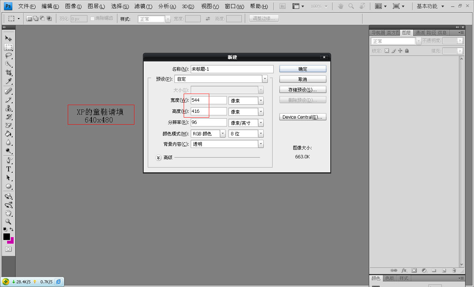Open the 滤镜 menu

143,6
